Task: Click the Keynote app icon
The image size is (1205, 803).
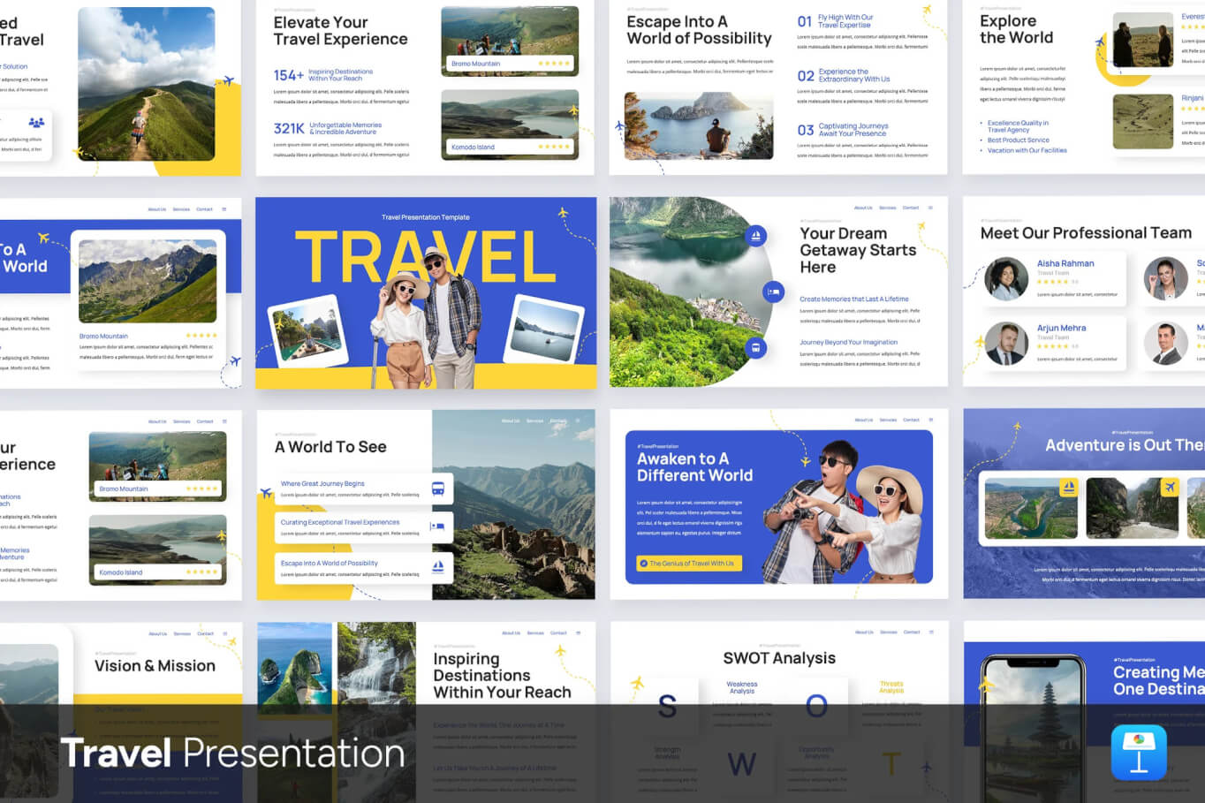Action: [x=1139, y=753]
